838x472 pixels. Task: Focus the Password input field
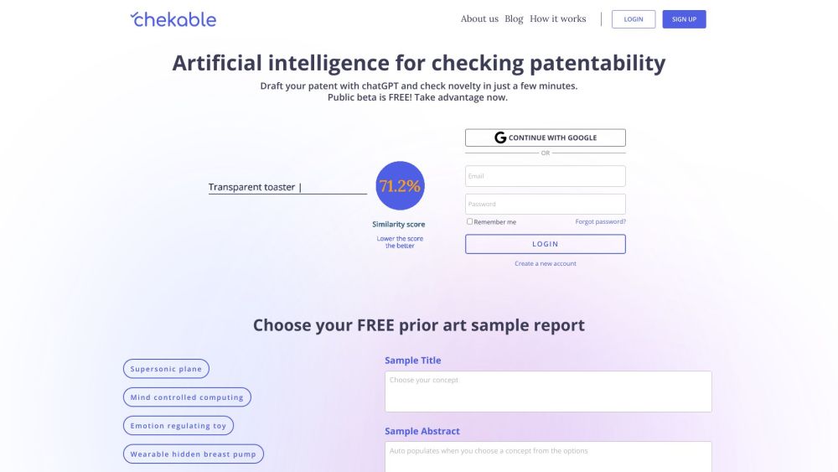tap(545, 204)
